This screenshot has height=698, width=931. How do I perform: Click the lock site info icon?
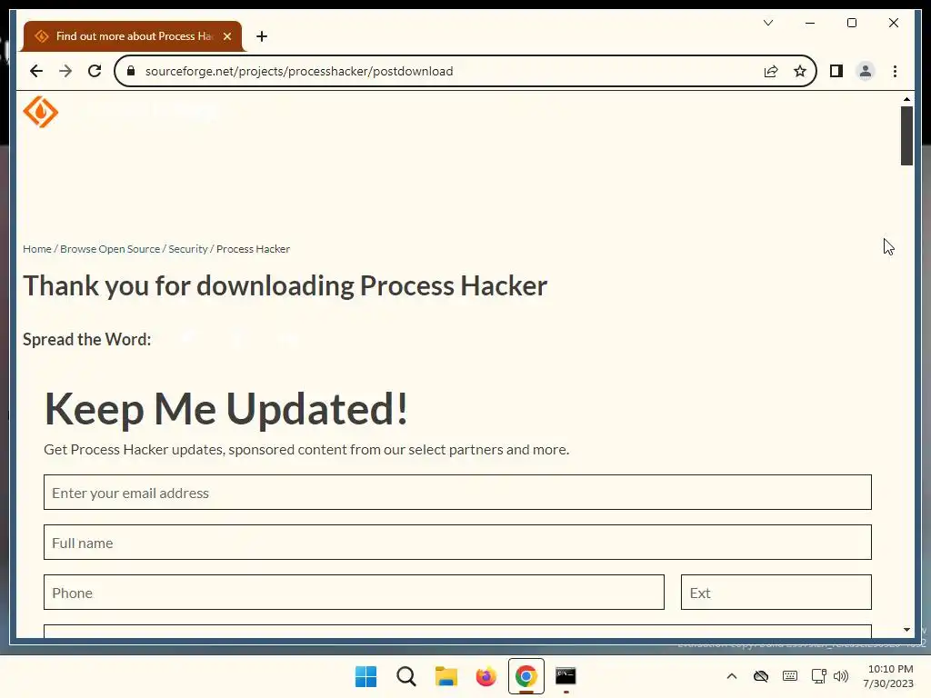(131, 71)
